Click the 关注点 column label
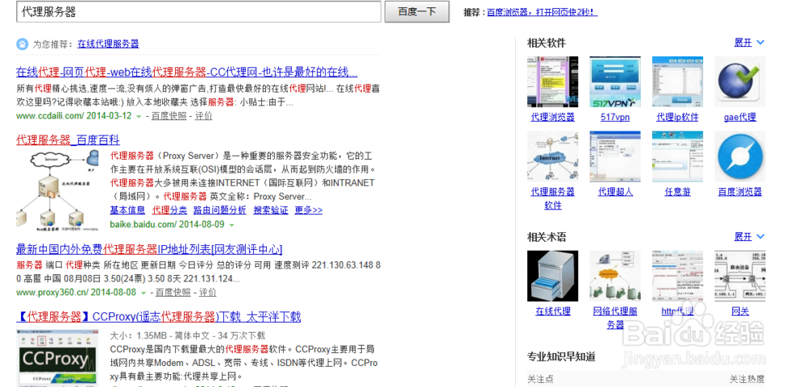The image size is (811, 387). (x=540, y=379)
